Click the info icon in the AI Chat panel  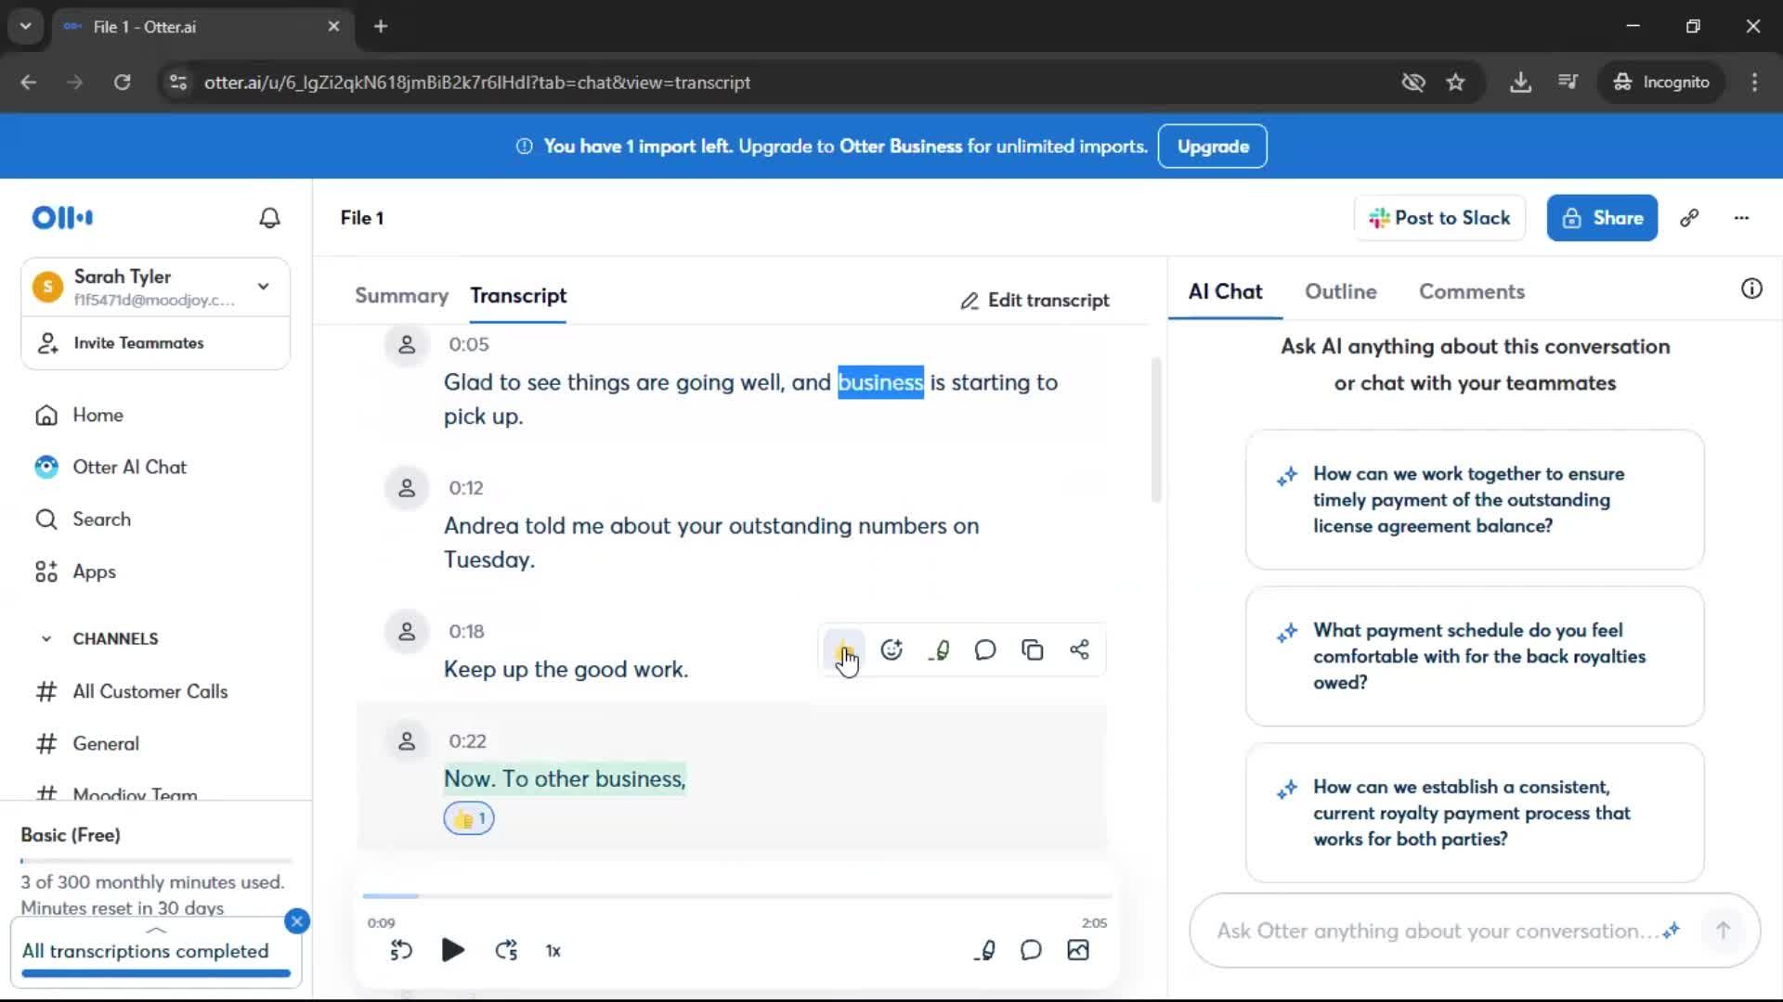1751,289
